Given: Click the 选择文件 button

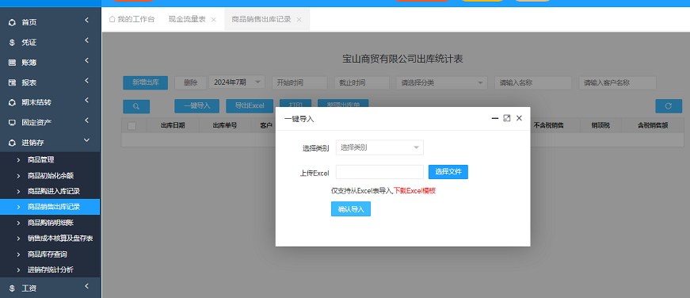Looking at the screenshot, I should tap(448, 172).
